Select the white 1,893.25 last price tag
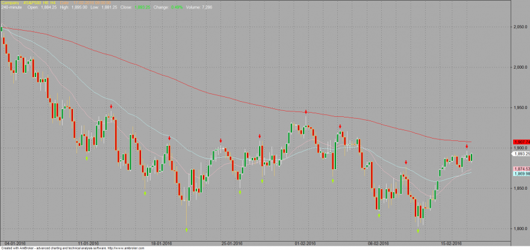530x250 pixels. (x=521, y=154)
